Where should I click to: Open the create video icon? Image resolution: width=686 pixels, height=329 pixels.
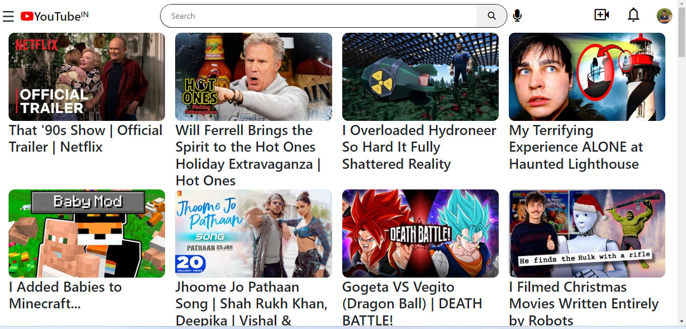[x=602, y=15]
